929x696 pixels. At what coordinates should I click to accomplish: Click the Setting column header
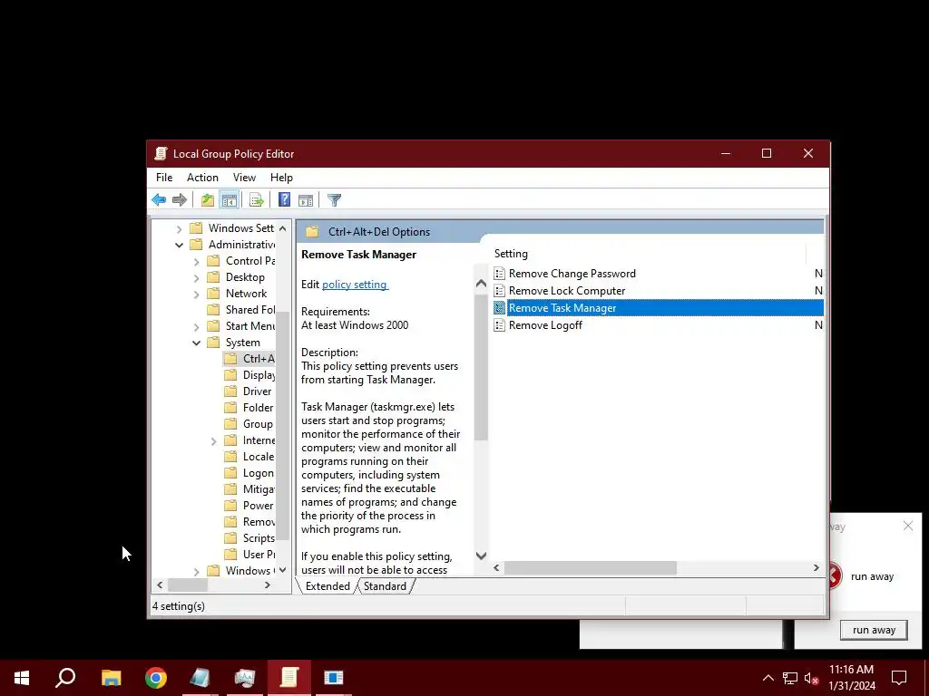pyautogui.click(x=648, y=254)
